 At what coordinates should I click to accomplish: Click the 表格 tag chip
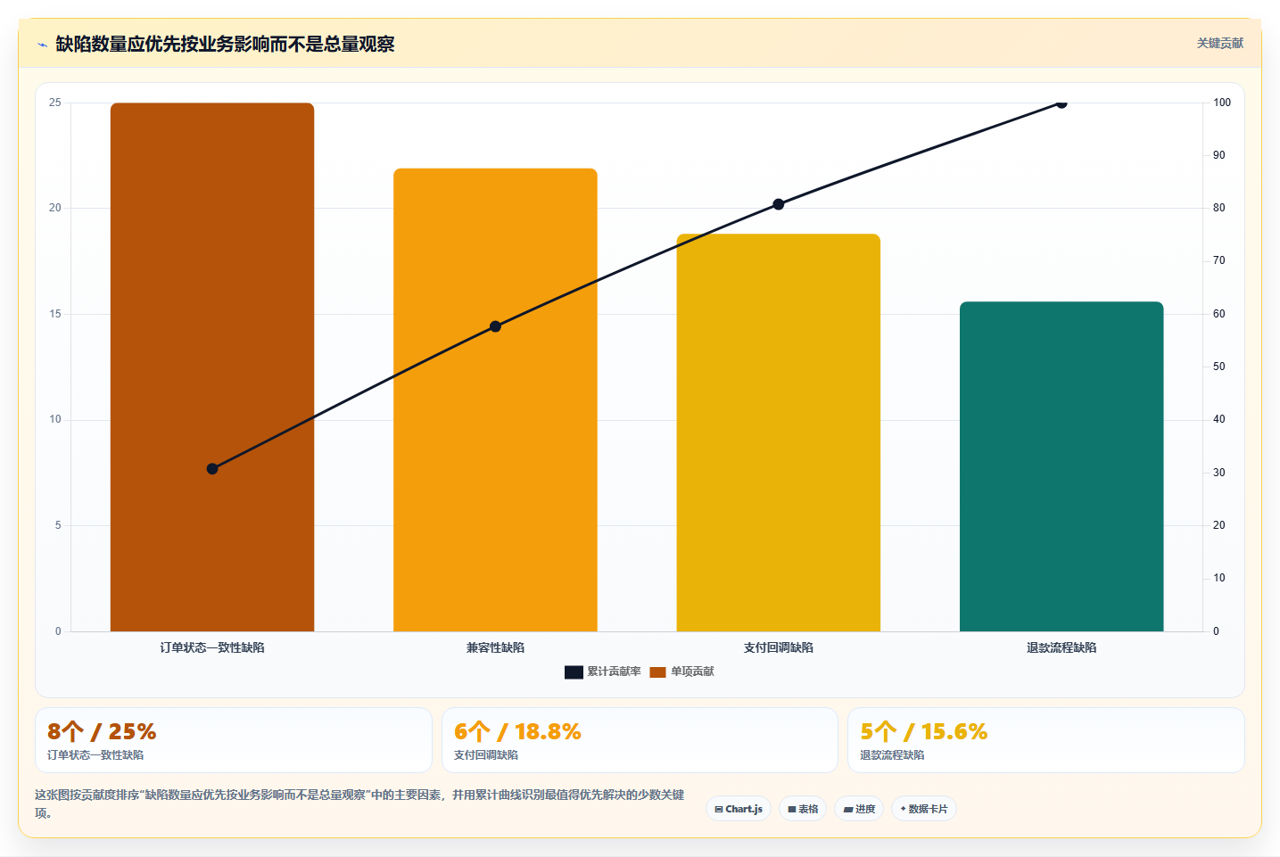(803, 809)
